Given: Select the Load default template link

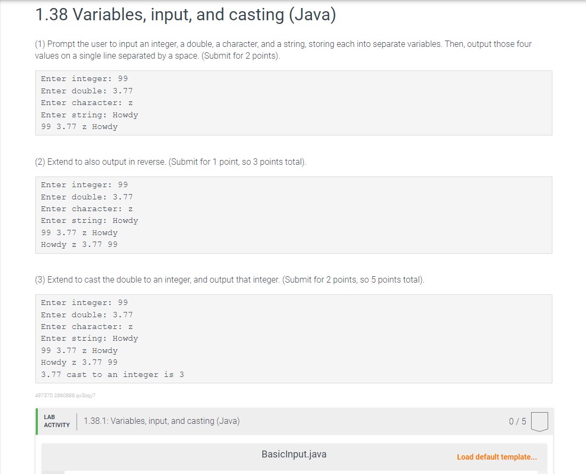Looking at the screenshot, I should 496,457.
